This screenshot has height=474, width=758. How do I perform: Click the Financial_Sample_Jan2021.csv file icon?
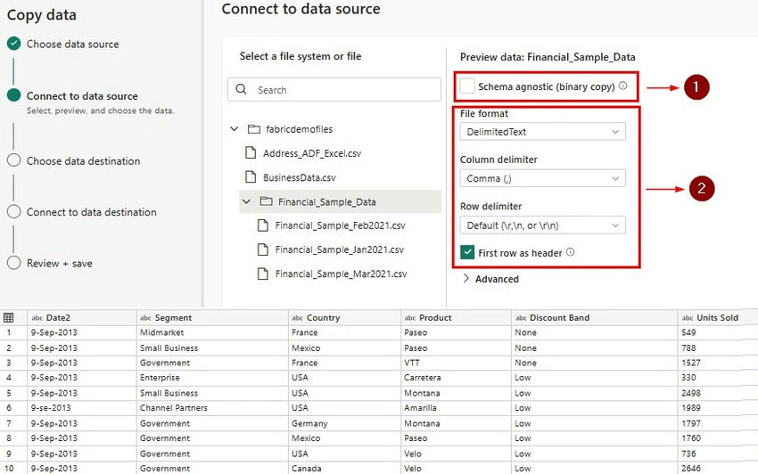click(x=262, y=249)
